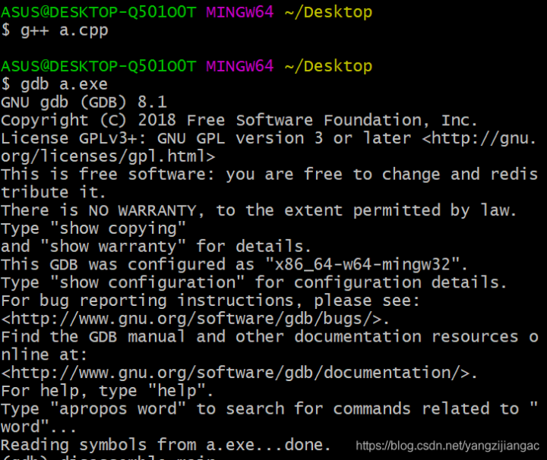Click the Type "show copying" line
This screenshot has height=460, width=547.
[x=93, y=229]
